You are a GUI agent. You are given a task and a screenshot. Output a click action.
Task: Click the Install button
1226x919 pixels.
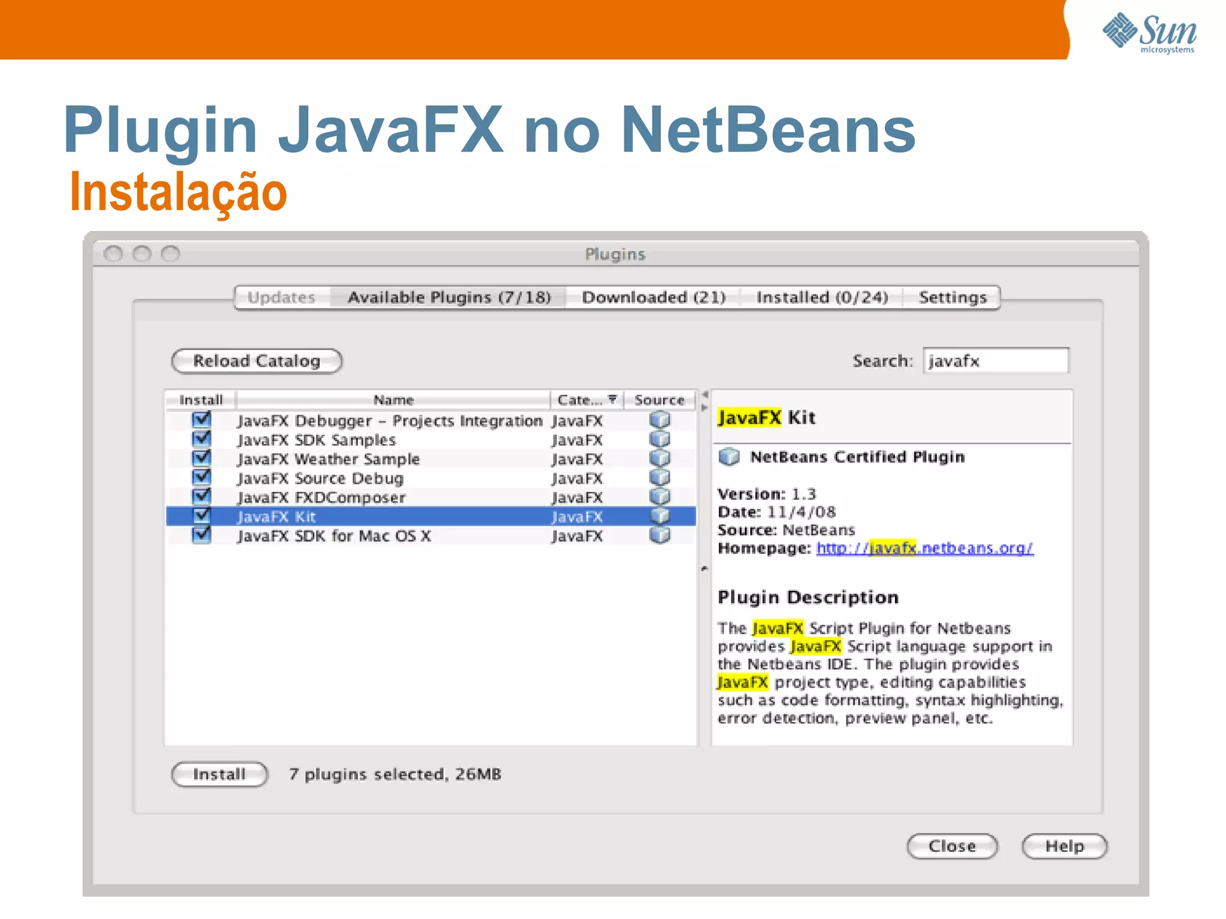(x=220, y=775)
